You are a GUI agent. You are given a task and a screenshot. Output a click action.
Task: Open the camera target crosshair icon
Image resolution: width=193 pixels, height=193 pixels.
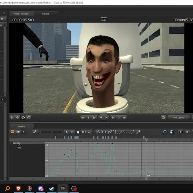coord(163,118)
